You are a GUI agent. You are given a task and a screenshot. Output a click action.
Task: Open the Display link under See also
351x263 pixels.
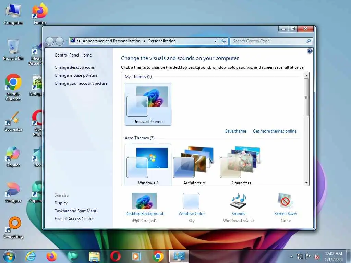click(61, 203)
